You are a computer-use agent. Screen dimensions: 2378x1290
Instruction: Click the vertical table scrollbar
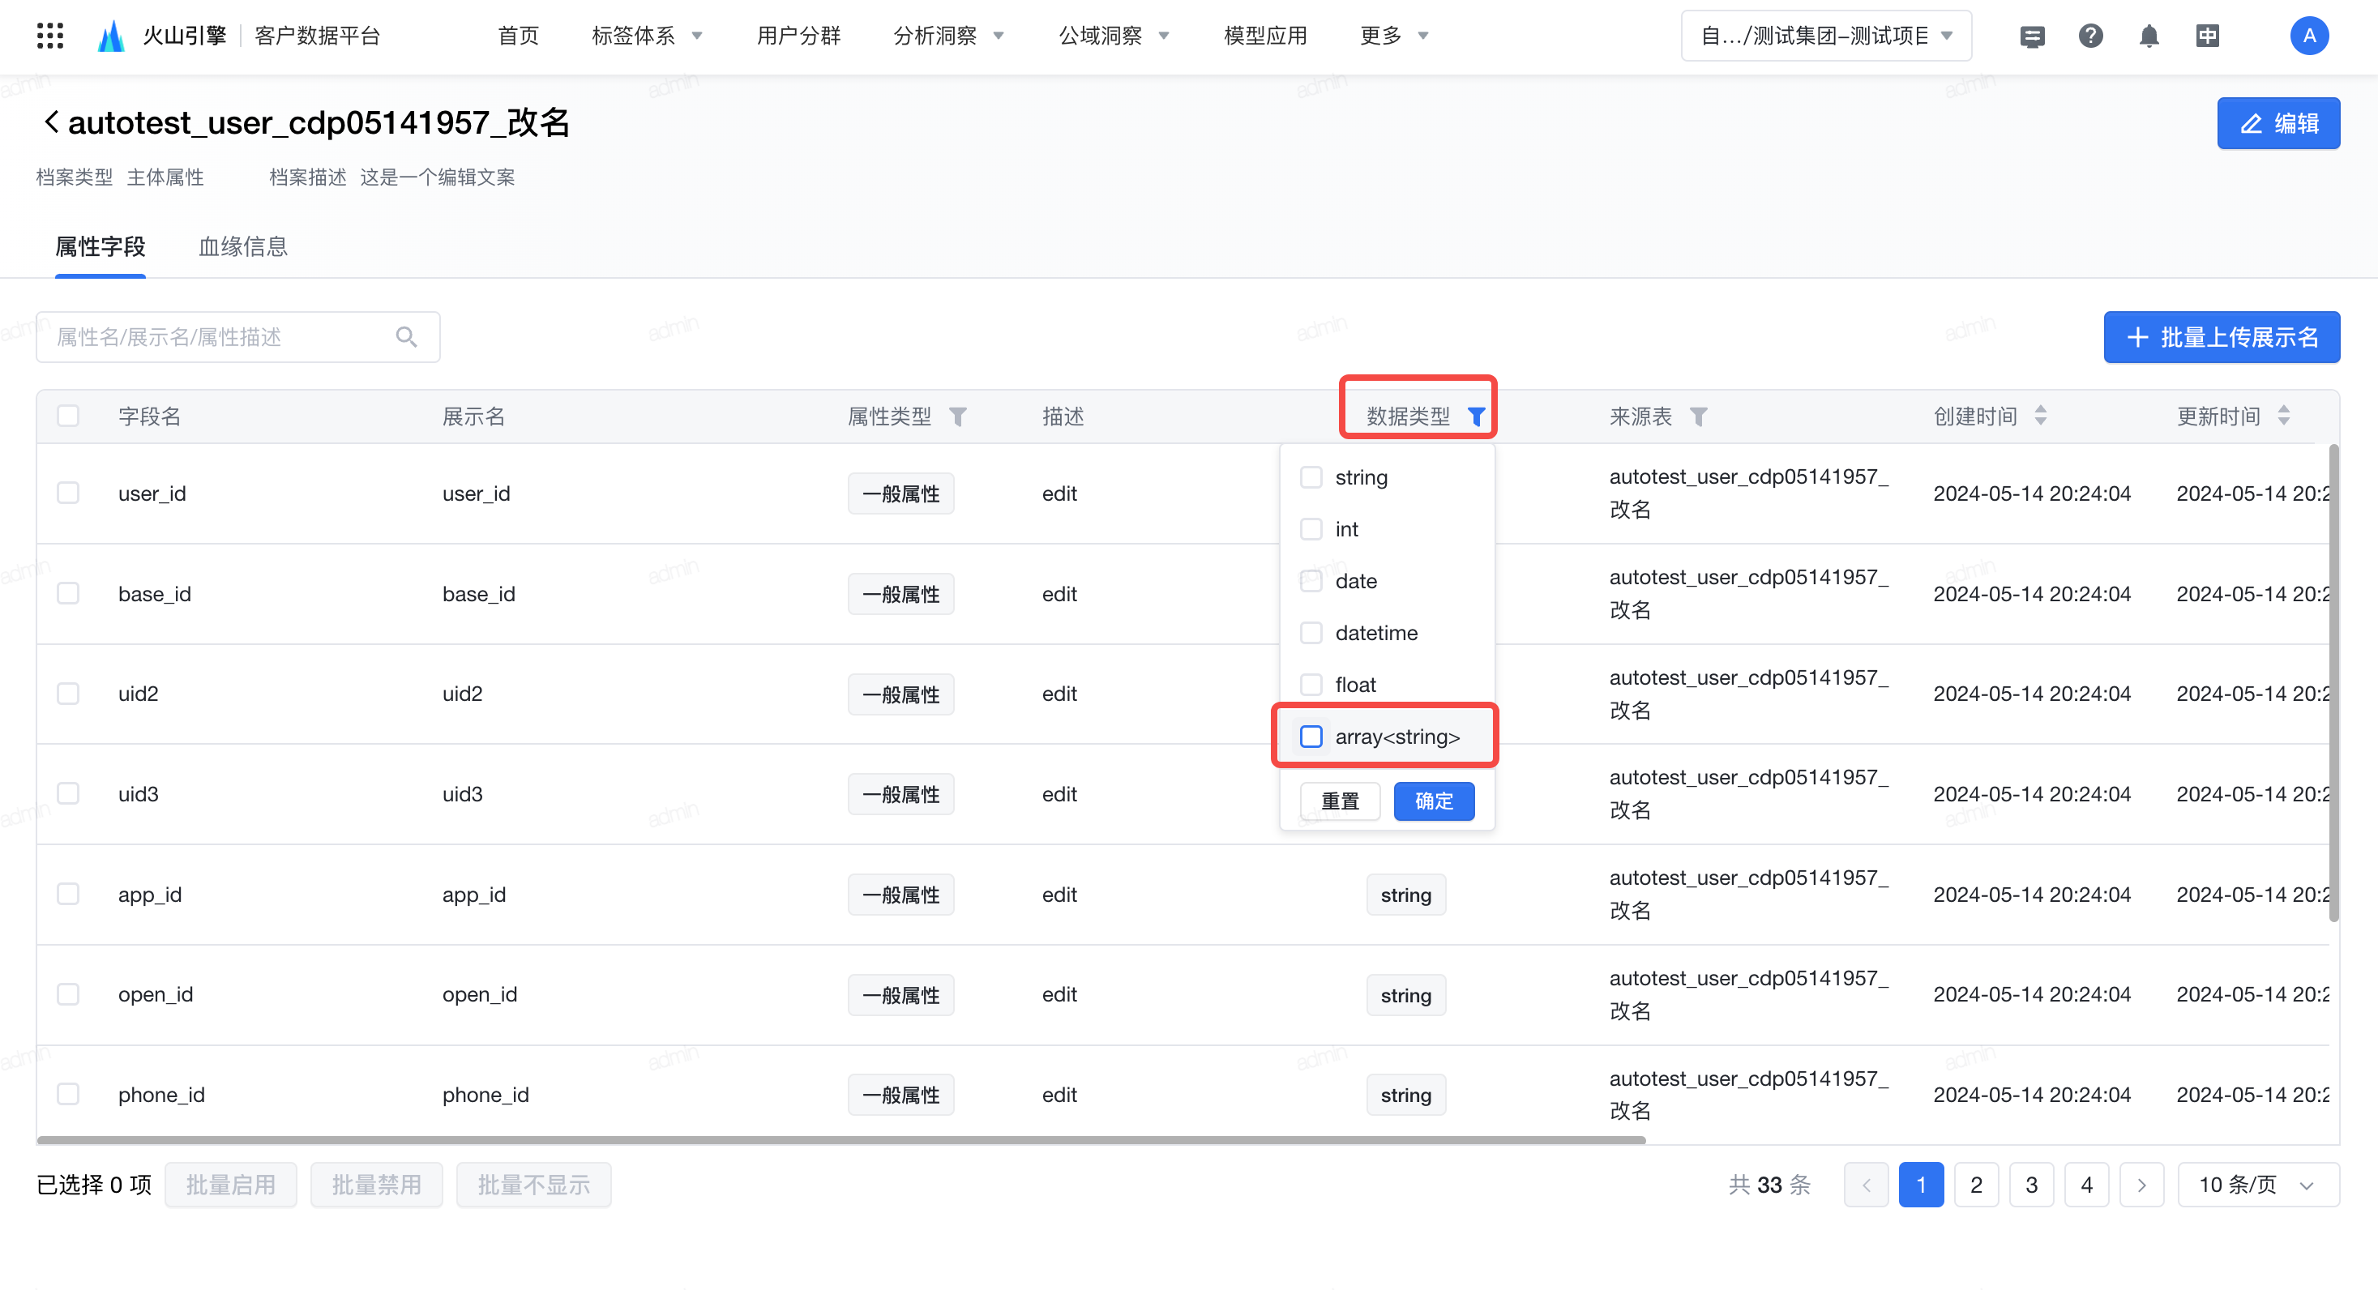2333,683
